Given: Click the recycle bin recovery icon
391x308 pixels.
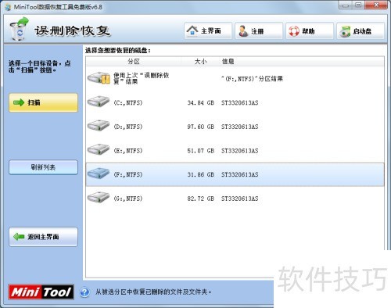Looking at the screenshot, I should pos(19,29).
